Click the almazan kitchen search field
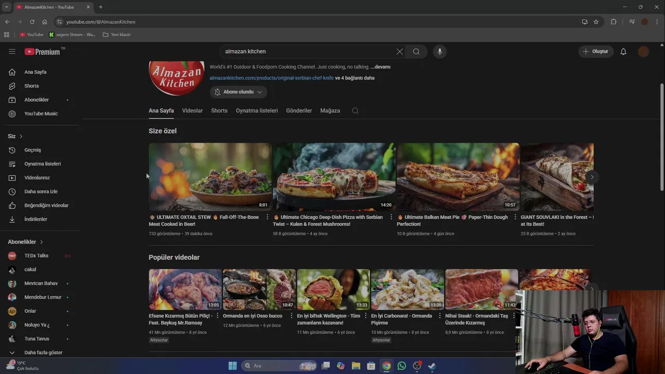Viewport: 665px width, 374px height. (x=309, y=51)
